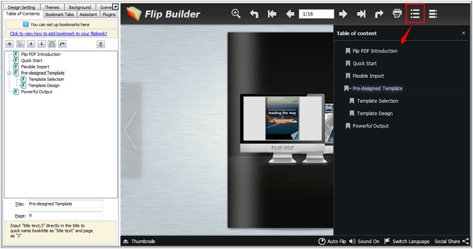
Task: Save bookmarks with the floppy disk icon
Action: (52, 44)
